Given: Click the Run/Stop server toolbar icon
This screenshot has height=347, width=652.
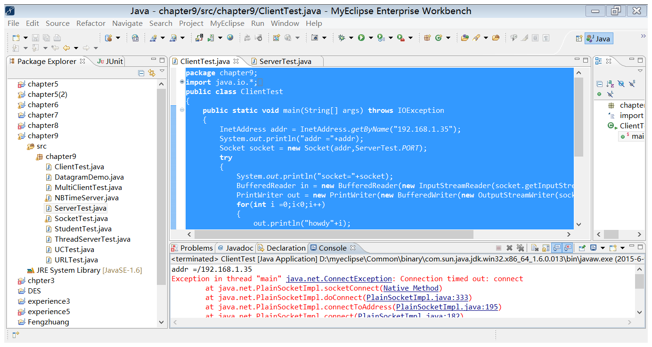Looking at the screenshot, I should coord(211,38).
